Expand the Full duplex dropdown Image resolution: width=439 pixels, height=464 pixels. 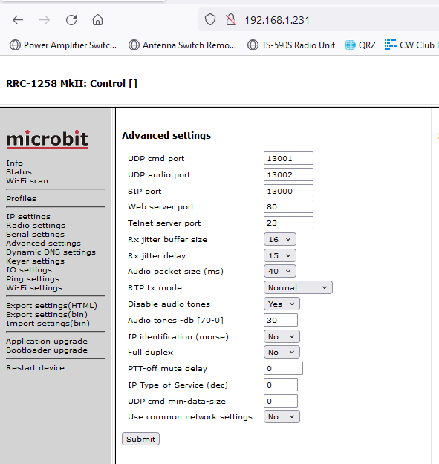point(282,352)
